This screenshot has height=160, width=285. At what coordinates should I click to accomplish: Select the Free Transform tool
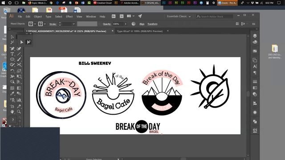coord(19,76)
